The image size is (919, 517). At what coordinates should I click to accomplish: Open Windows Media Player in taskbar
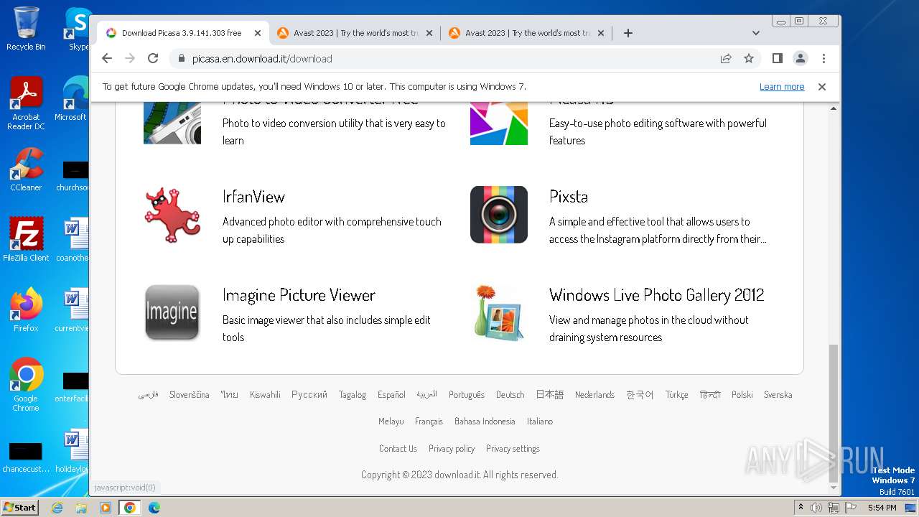click(106, 508)
